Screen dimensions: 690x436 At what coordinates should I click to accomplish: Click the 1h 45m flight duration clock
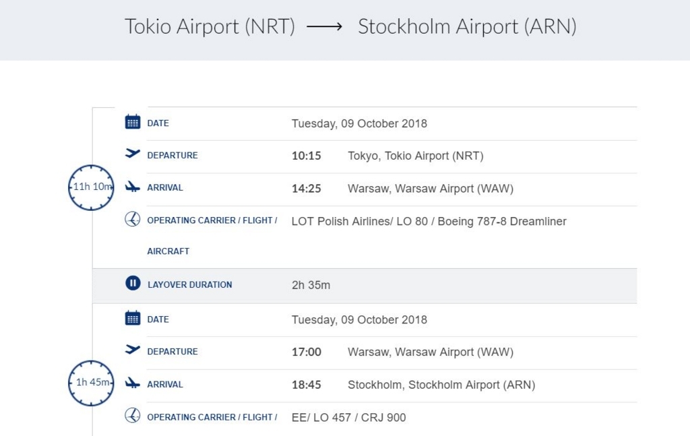91,383
